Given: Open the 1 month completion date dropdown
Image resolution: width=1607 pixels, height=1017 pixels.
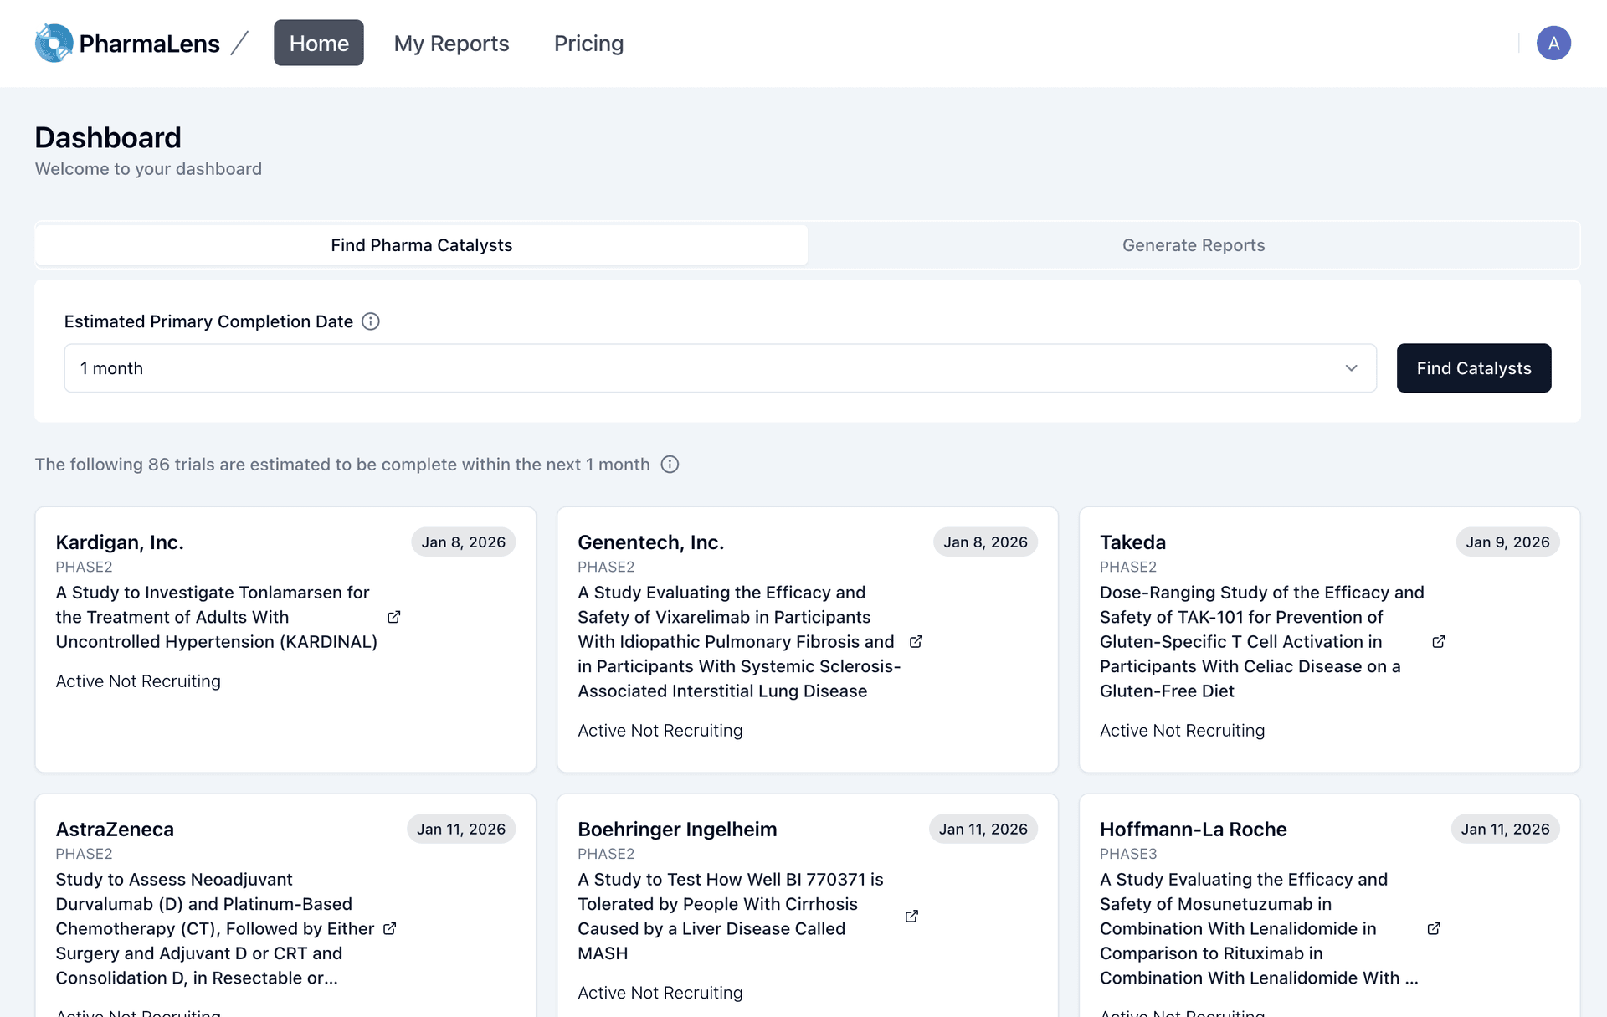Looking at the screenshot, I should click(720, 367).
